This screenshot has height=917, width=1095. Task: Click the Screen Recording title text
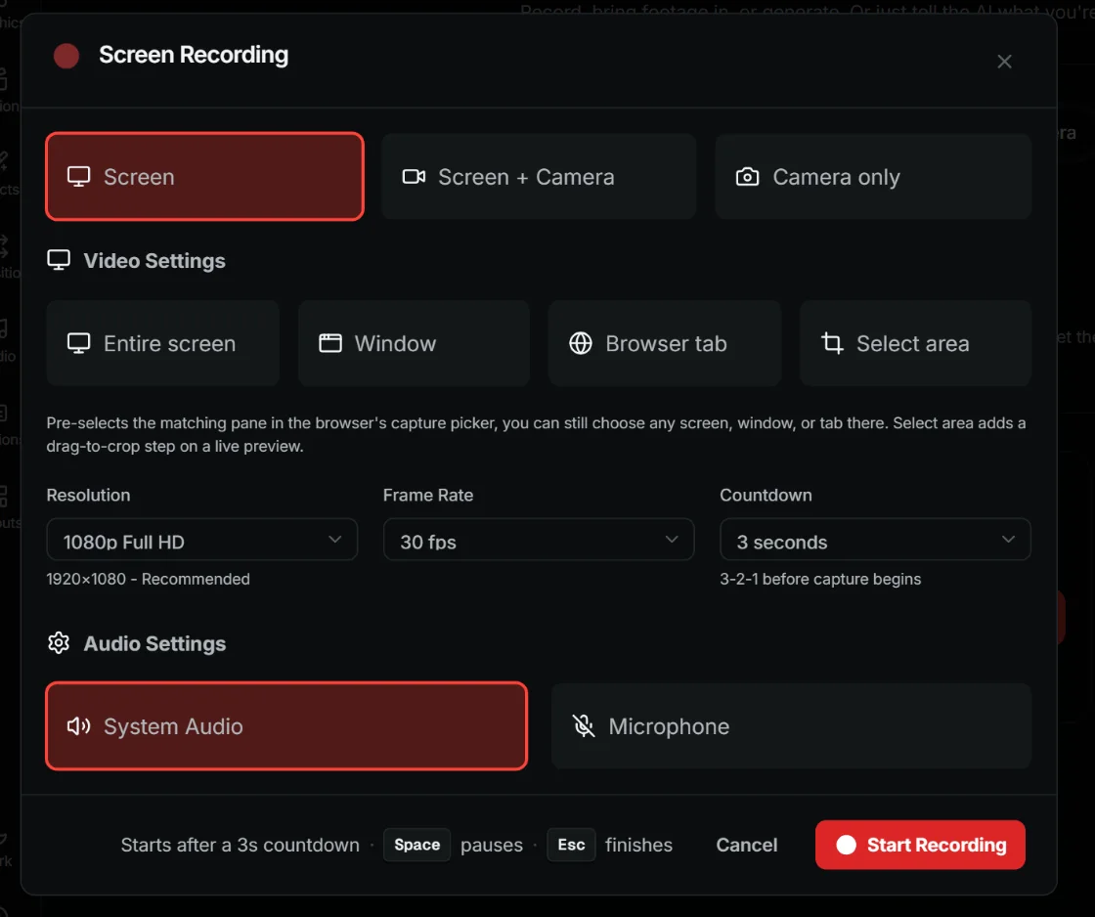coord(194,55)
